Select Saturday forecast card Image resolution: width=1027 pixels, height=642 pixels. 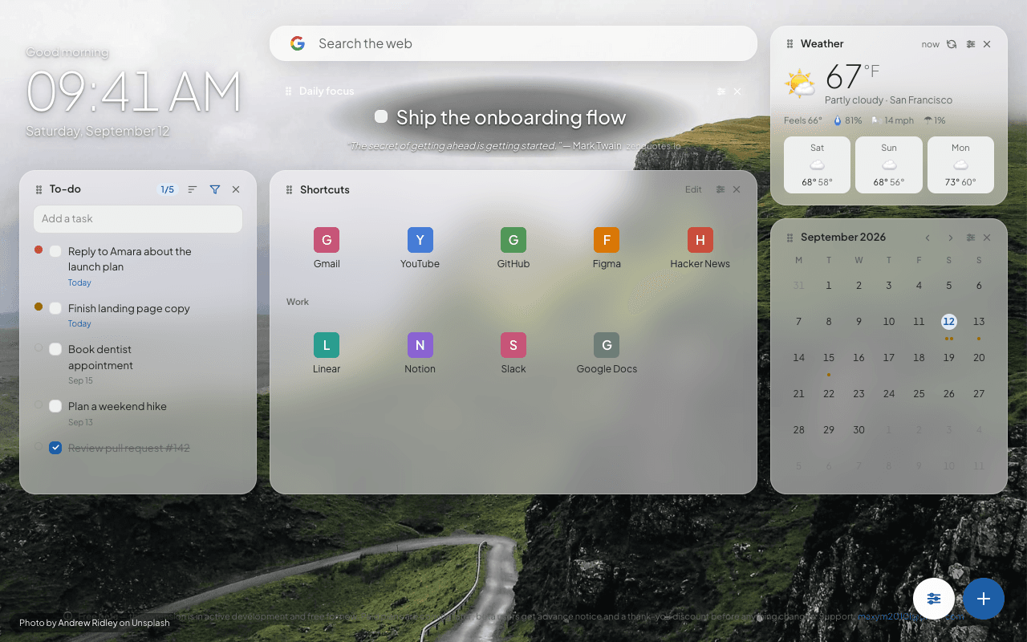pos(817,165)
